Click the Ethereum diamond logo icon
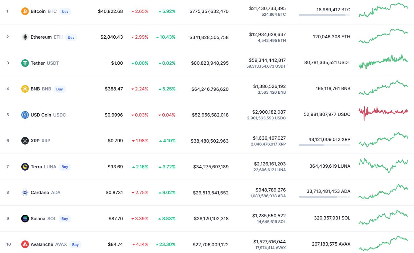The image size is (414, 253). tap(25, 37)
